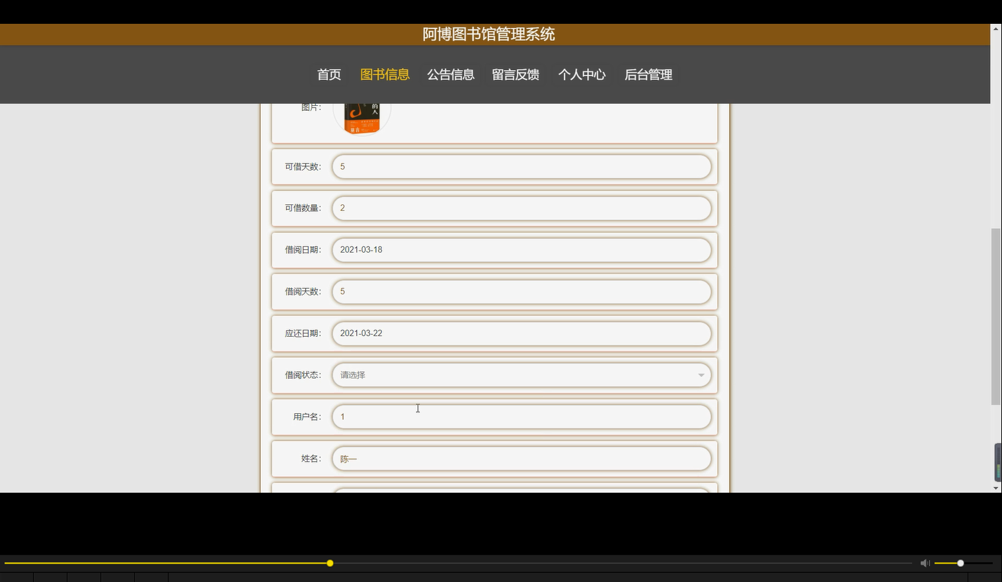This screenshot has width=1002, height=582.
Task: Click the down arrow on the page scrollbar
Action: tap(995, 487)
